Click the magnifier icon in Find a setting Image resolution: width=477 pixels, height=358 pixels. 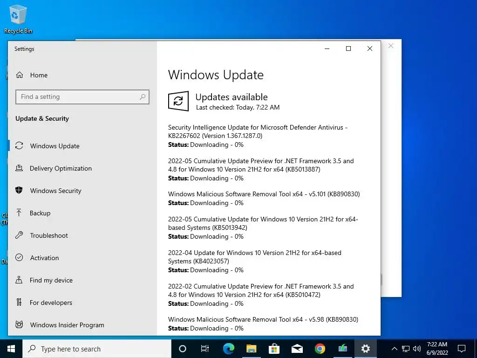tap(143, 97)
